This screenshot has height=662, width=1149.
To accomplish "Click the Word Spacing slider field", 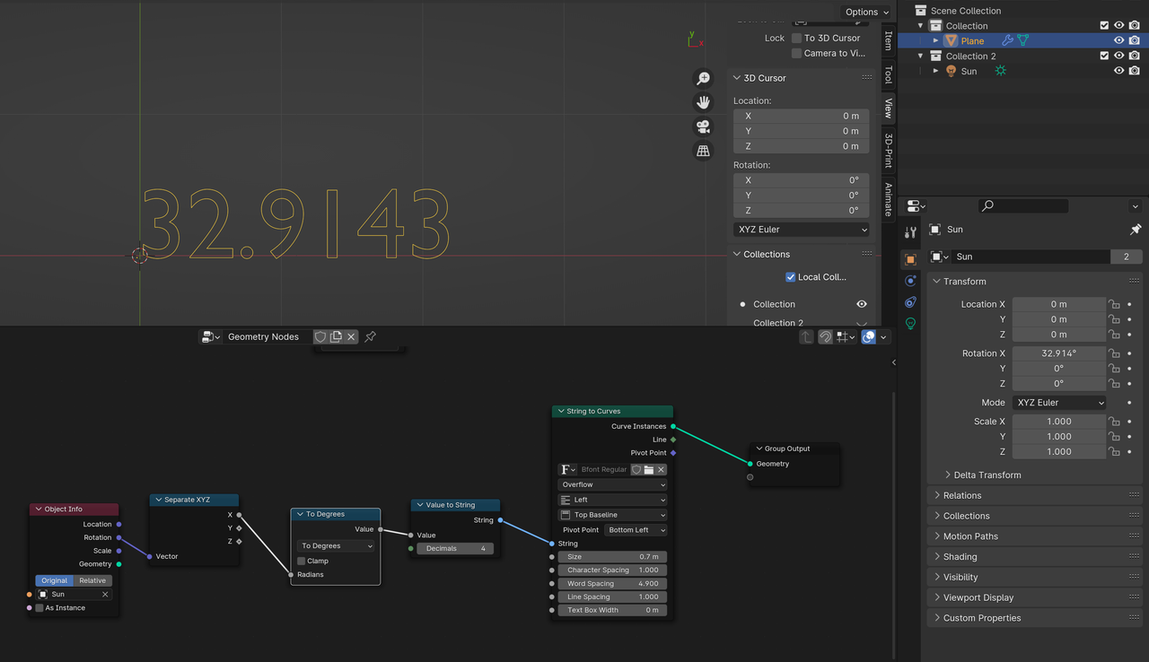I will (612, 583).
